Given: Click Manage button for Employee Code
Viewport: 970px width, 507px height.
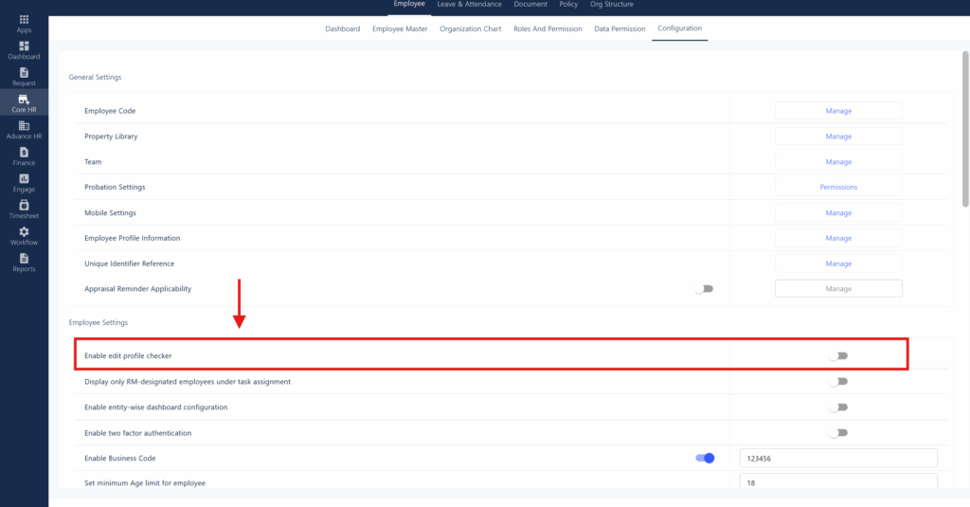Looking at the screenshot, I should [x=838, y=111].
